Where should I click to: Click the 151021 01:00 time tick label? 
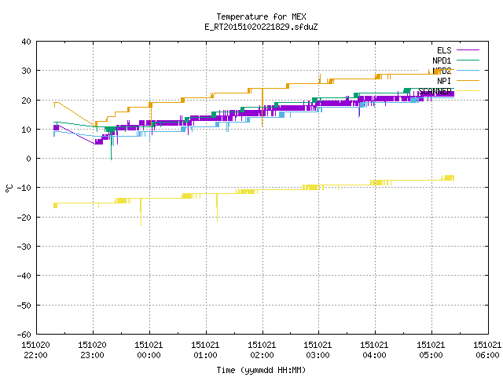pyautogui.click(x=205, y=350)
